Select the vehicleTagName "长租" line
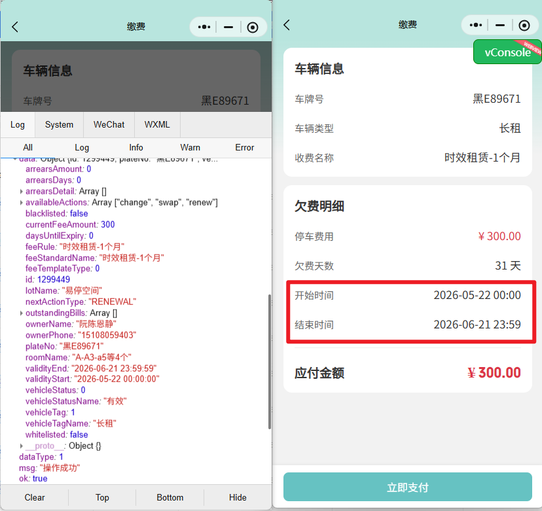This screenshot has width=542, height=511. tap(71, 423)
